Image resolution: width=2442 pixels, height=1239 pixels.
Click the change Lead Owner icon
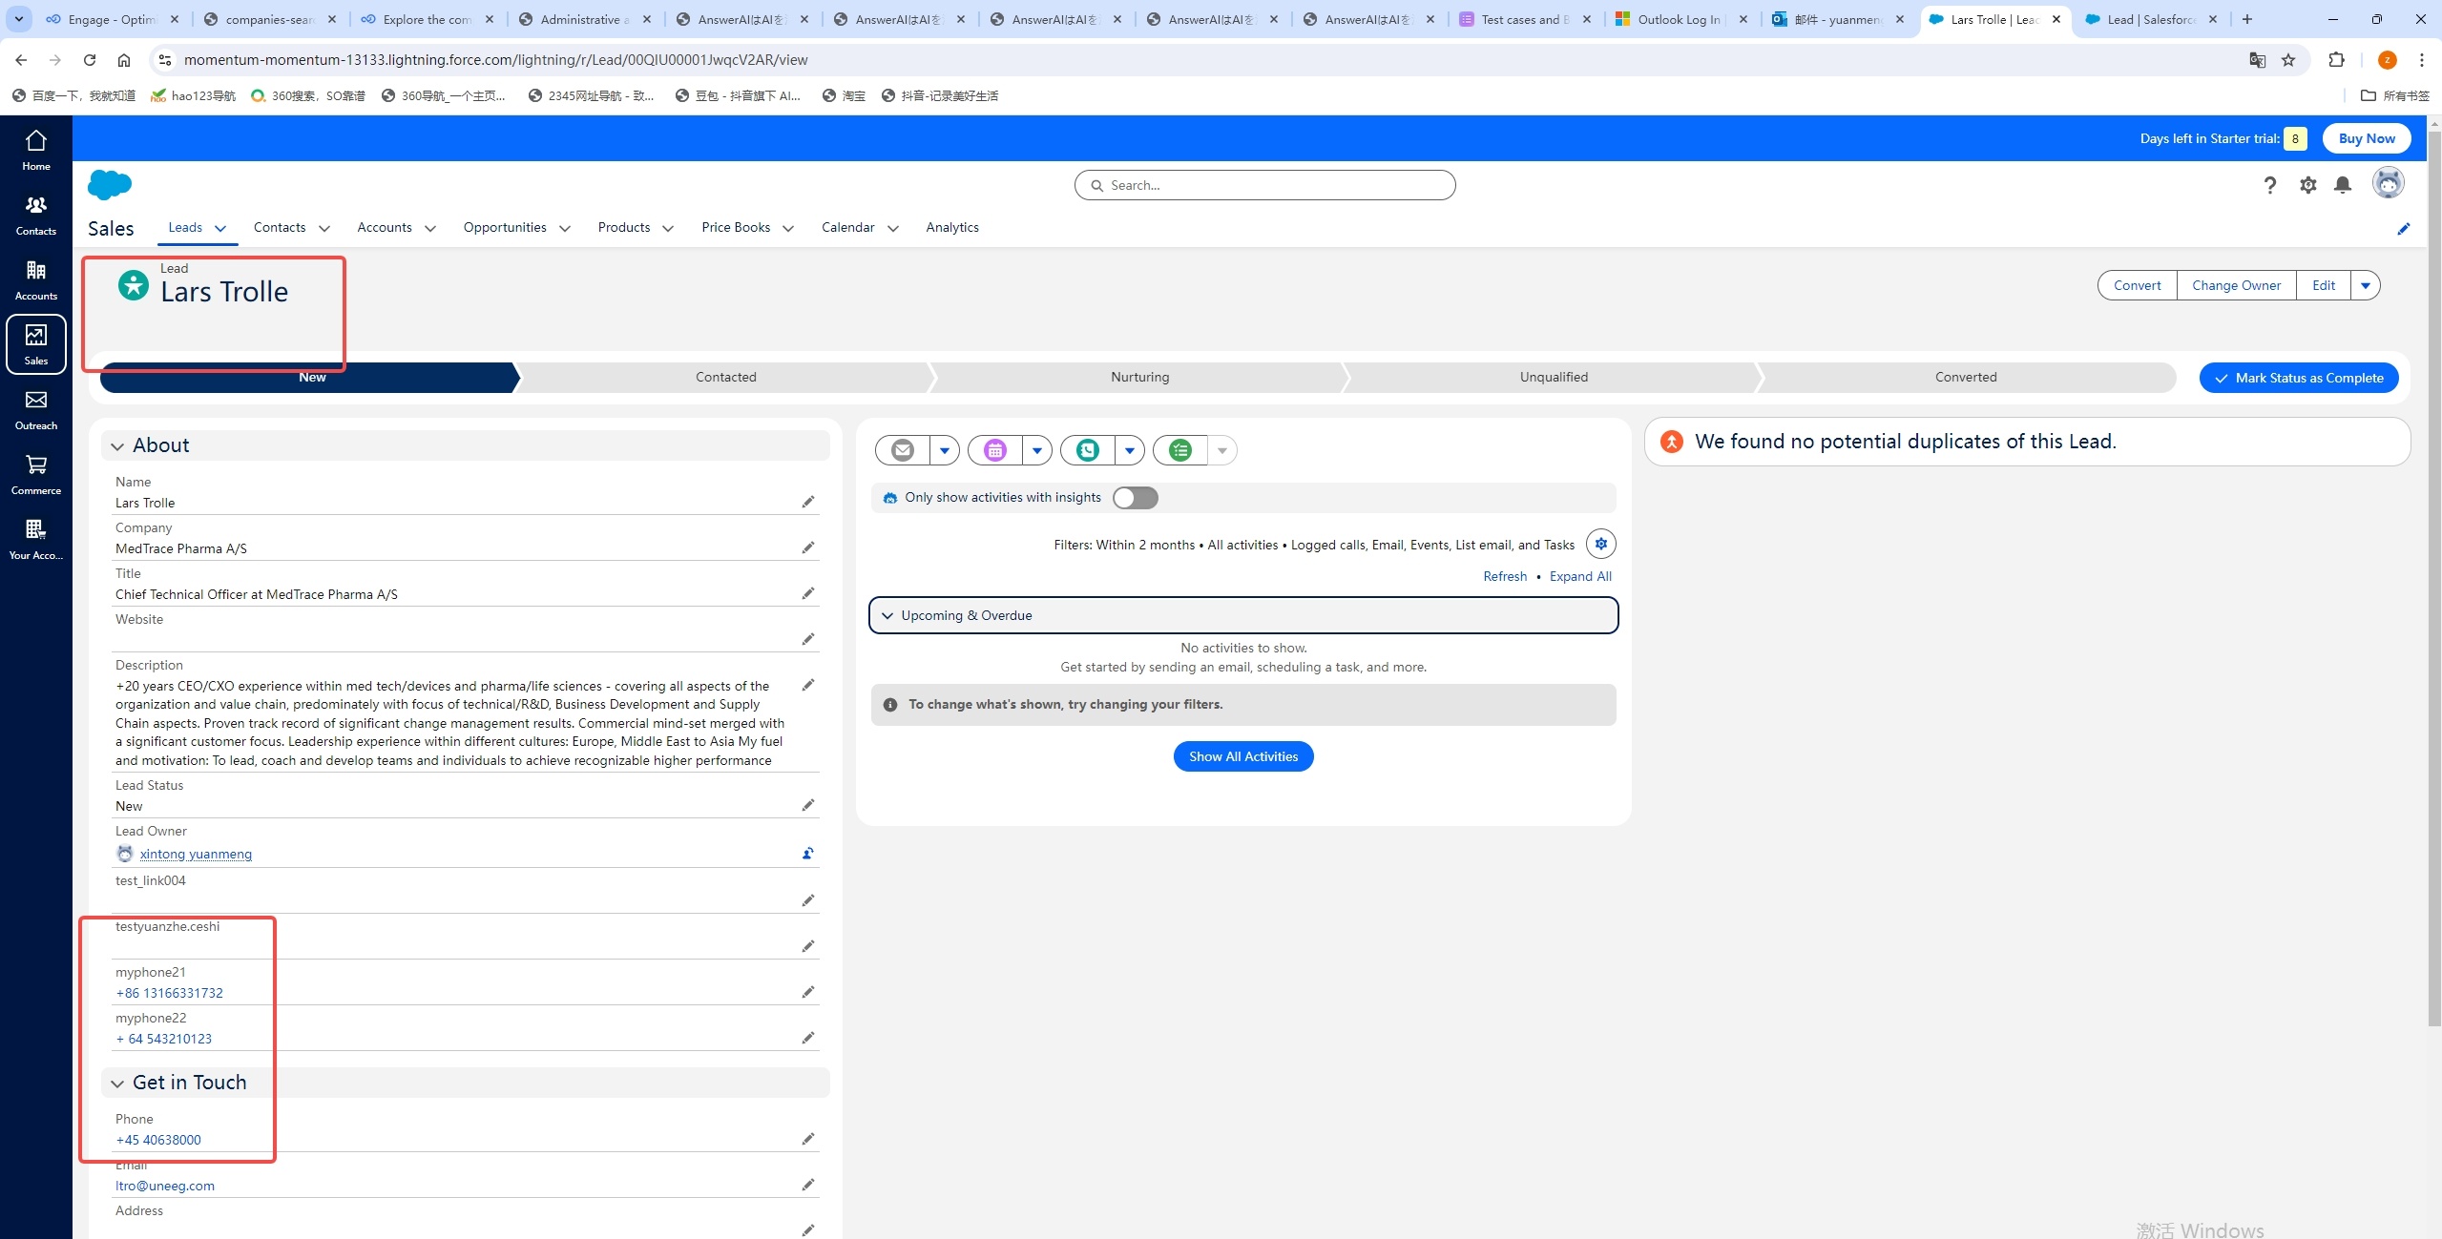808,854
